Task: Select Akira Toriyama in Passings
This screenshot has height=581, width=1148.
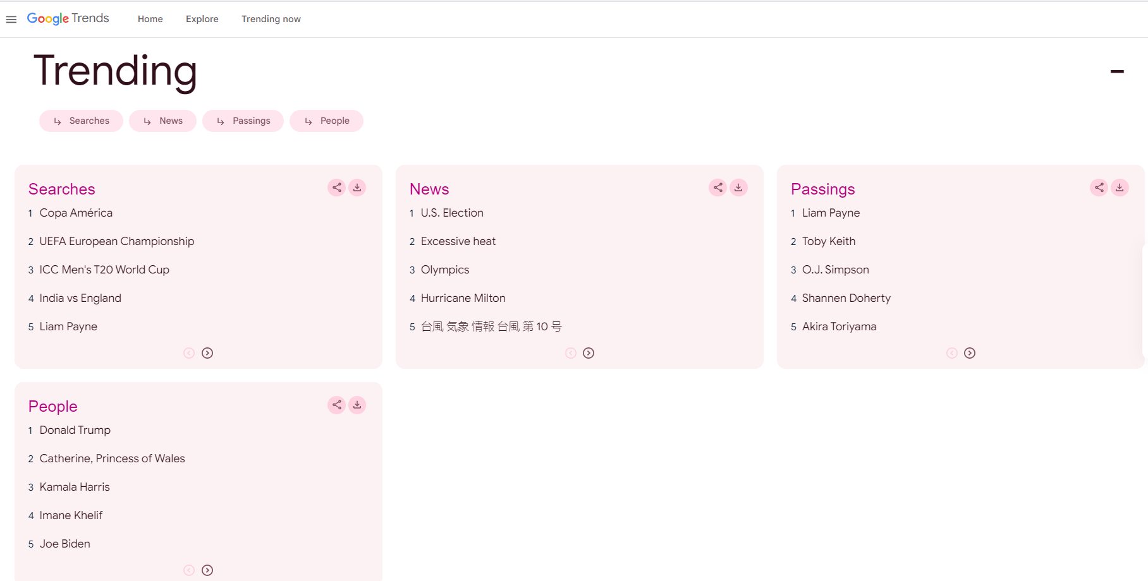Action: (x=840, y=326)
